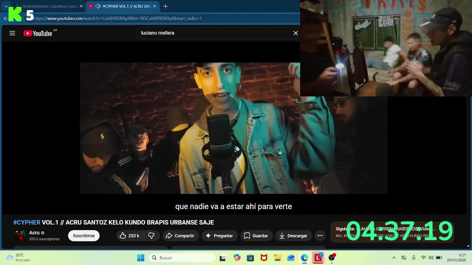The image size is (472, 265).
Task: Open the browser tab list chevron
Action: [6, 6]
